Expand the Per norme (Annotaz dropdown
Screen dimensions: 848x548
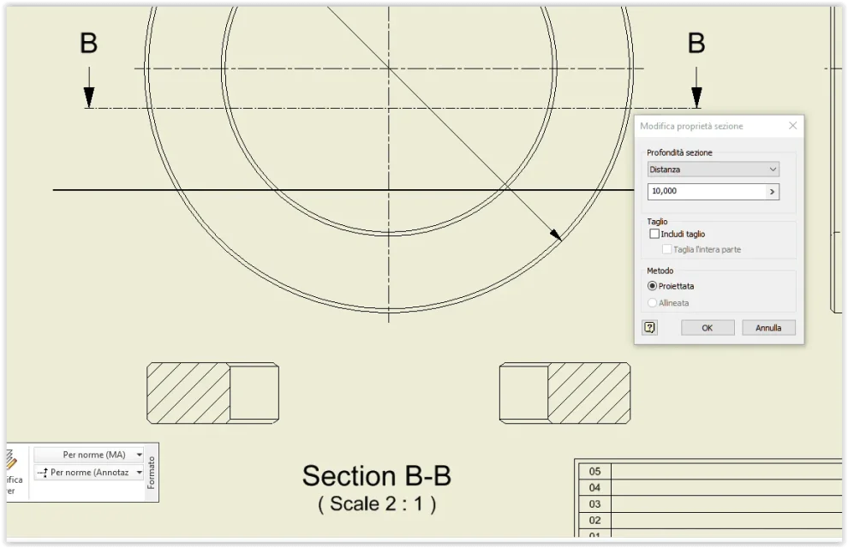[140, 473]
